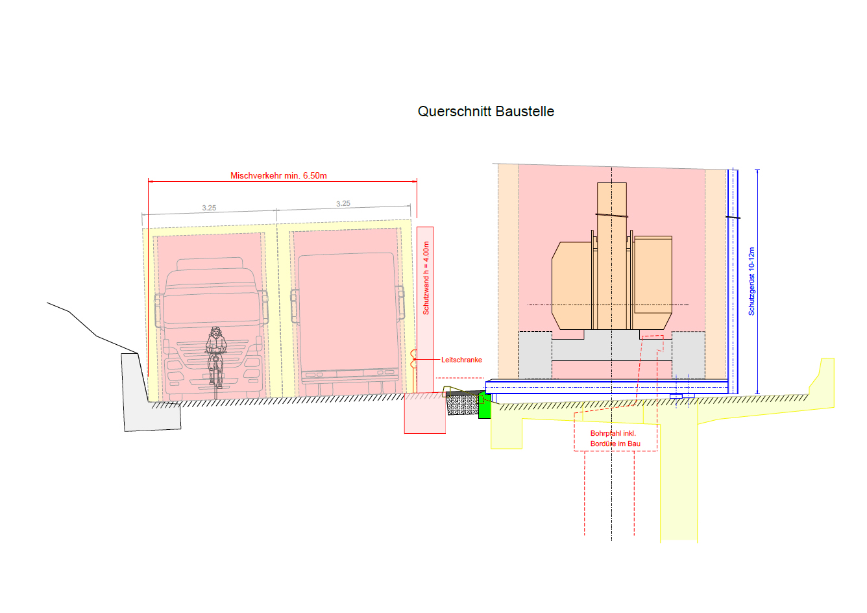867x613 pixels.
Task: Click the 'Bordüre im Bau' annotation text
Action: click(615, 444)
